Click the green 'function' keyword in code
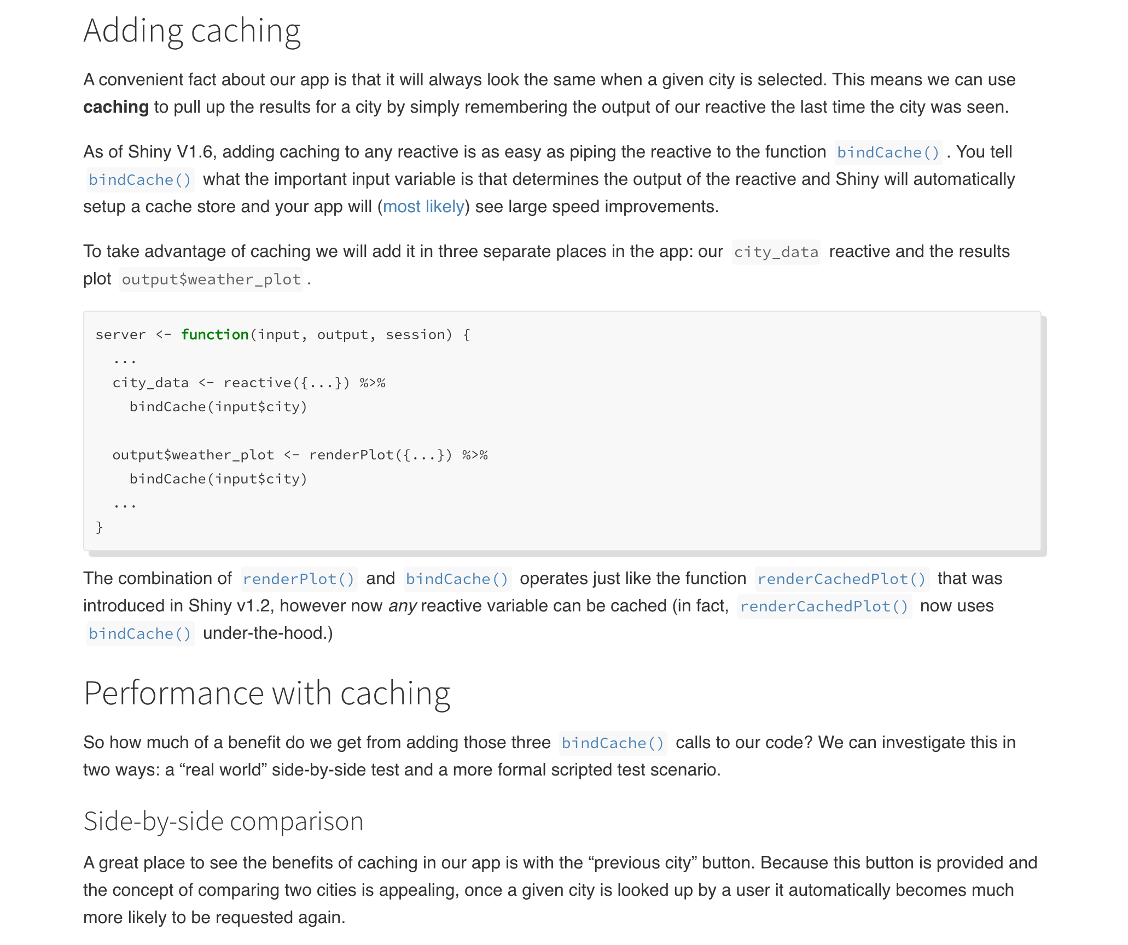 [x=214, y=335]
